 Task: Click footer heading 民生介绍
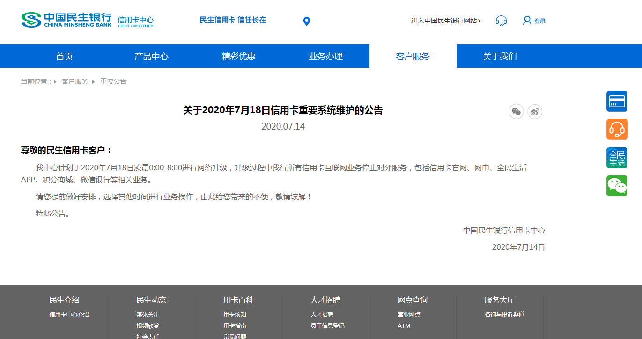64,300
